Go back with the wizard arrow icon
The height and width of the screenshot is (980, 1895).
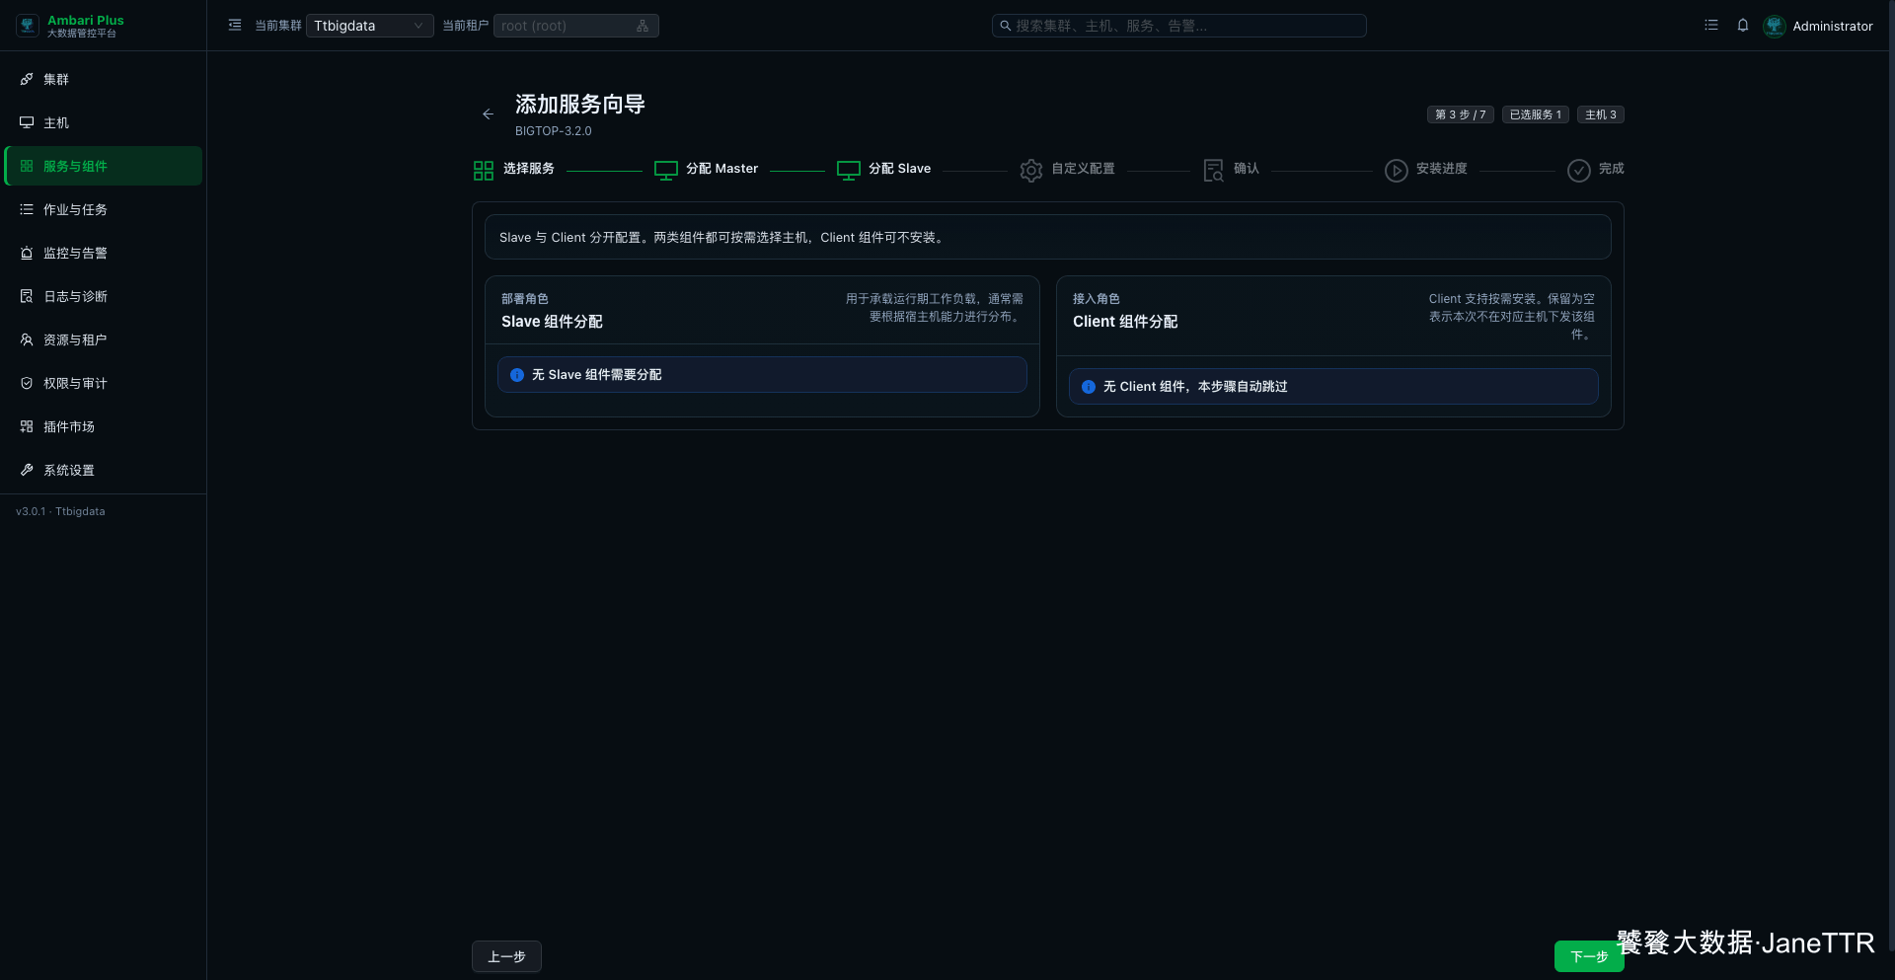point(488,114)
